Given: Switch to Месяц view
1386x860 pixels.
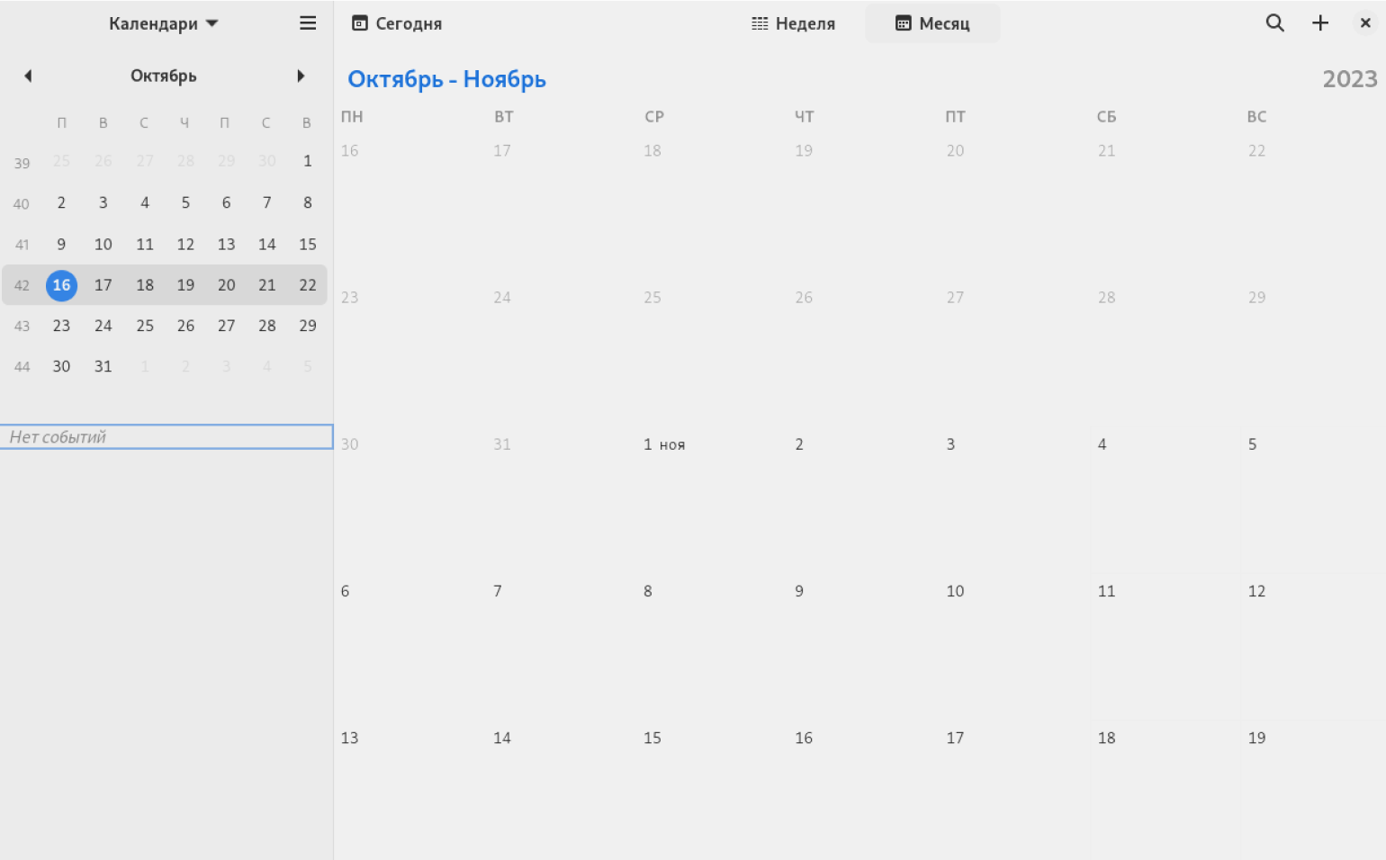Looking at the screenshot, I should [x=932, y=23].
